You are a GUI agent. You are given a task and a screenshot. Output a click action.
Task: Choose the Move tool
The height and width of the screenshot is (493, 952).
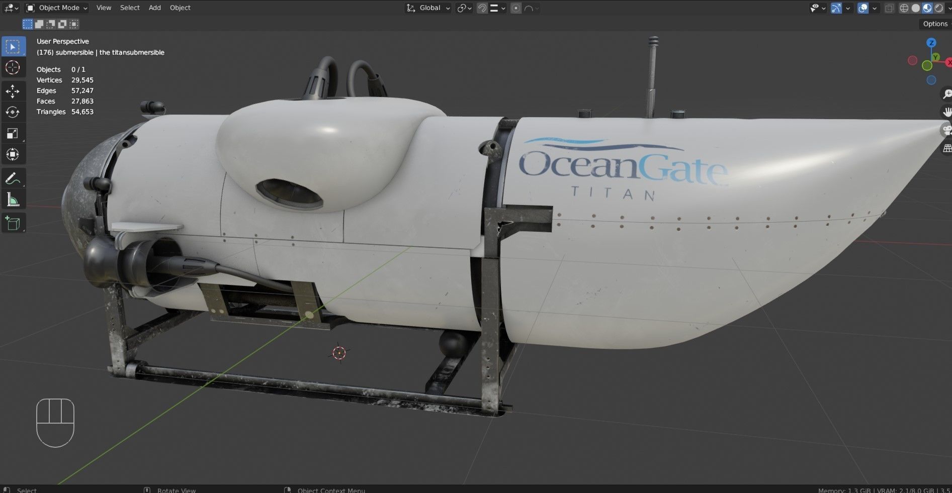13,91
